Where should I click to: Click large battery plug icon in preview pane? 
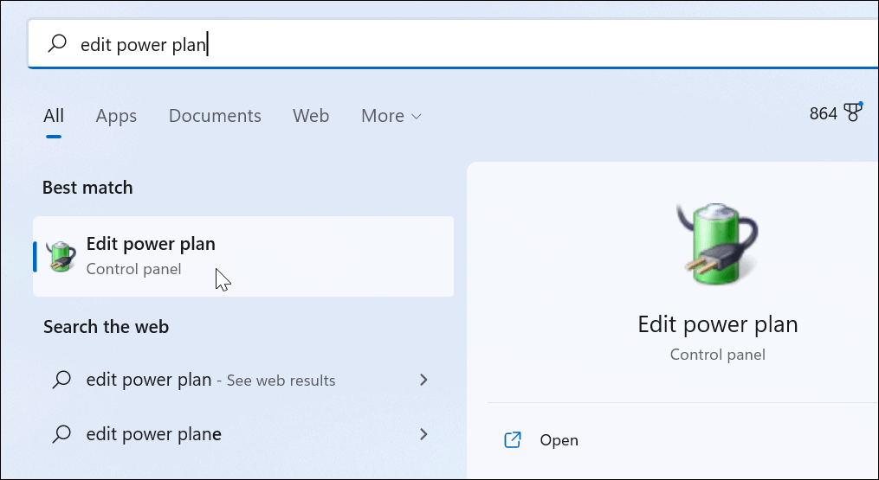point(718,244)
